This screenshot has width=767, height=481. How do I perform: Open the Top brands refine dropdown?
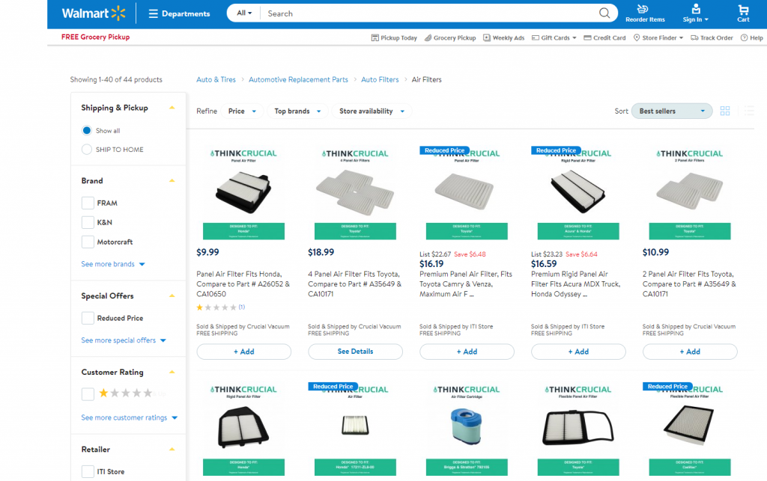[x=297, y=111]
